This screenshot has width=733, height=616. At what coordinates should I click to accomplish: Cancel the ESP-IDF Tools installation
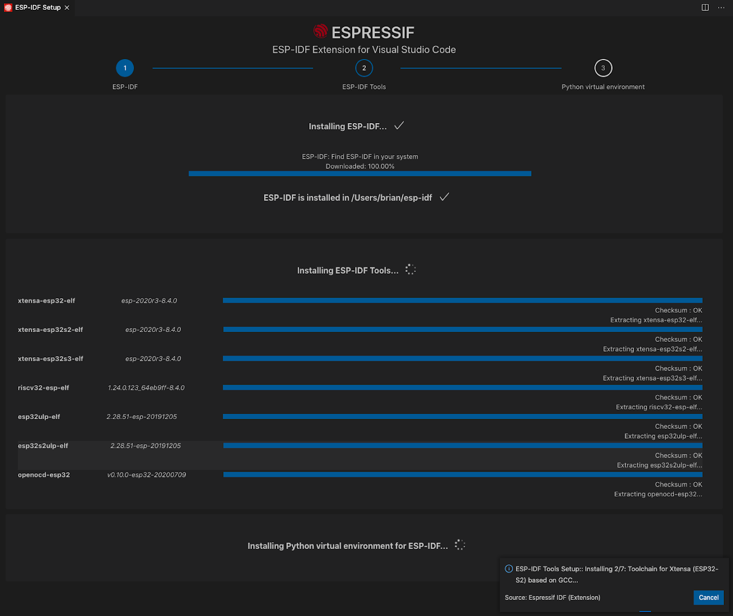(x=708, y=597)
